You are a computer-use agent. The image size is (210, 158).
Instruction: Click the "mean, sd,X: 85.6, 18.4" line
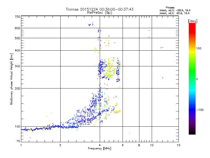pos(175,13)
